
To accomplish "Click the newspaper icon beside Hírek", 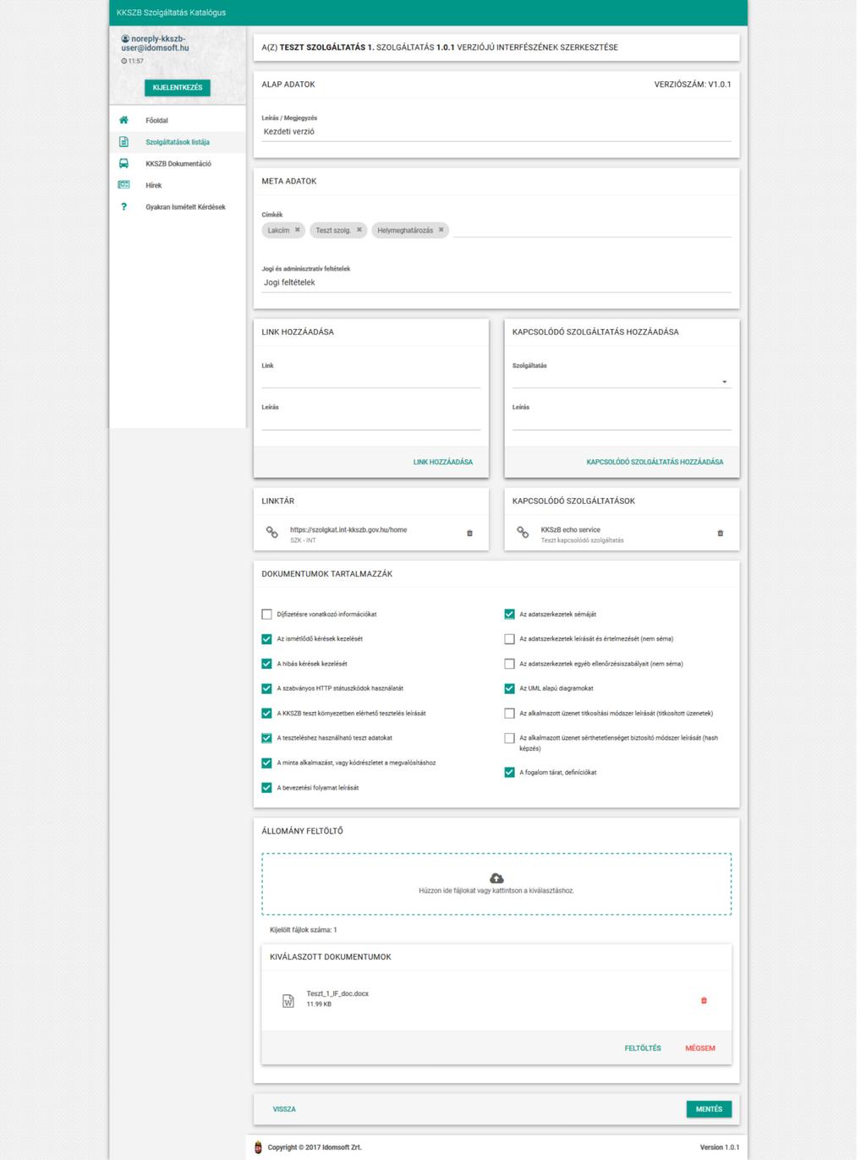I will 123,184.
